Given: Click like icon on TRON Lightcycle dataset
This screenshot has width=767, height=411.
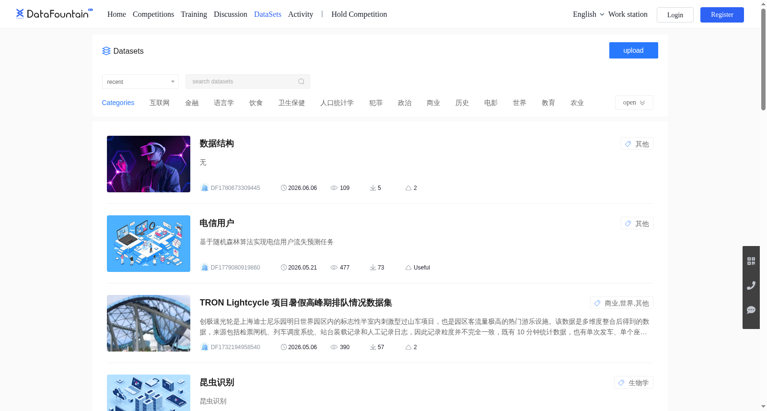Looking at the screenshot, I should point(408,347).
